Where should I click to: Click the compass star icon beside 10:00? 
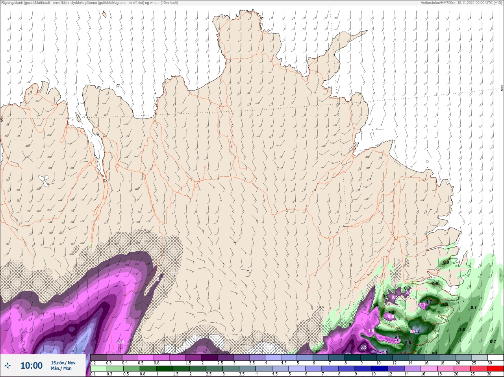click(x=7, y=366)
